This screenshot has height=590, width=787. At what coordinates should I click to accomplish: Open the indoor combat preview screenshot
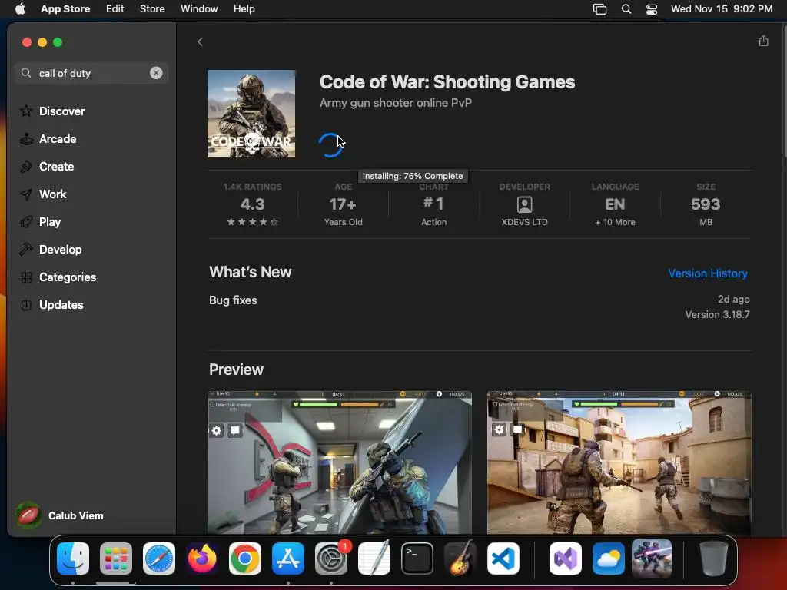coord(340,462)
